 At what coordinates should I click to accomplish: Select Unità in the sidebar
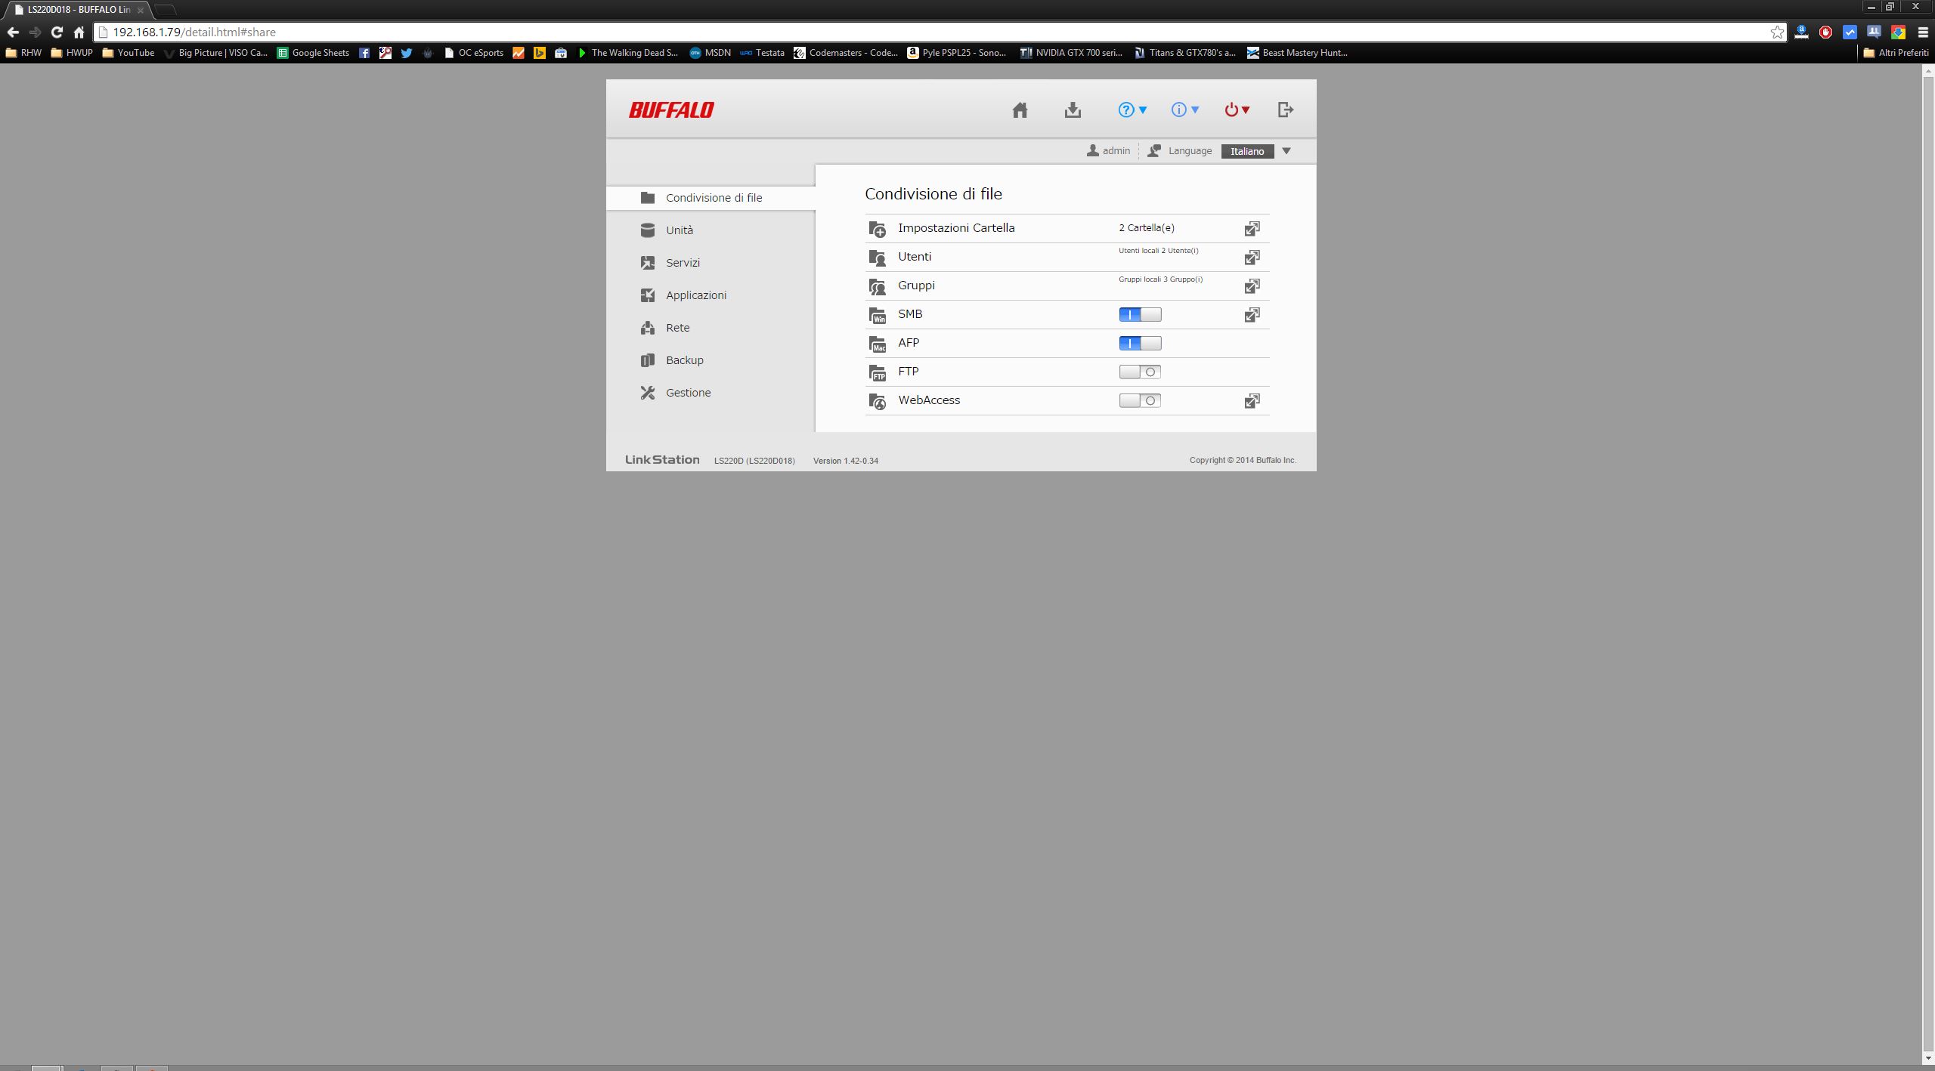click(679, 230)
